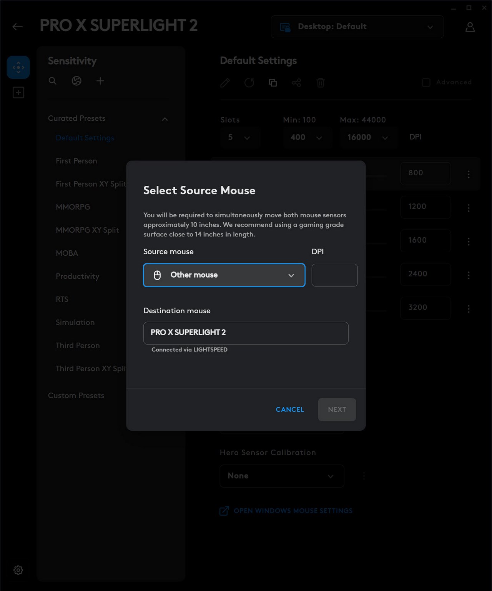Open options beside Hero Sensor Calibration dropdown
This screenshot has width=492, height=591.
coord(364,476)
